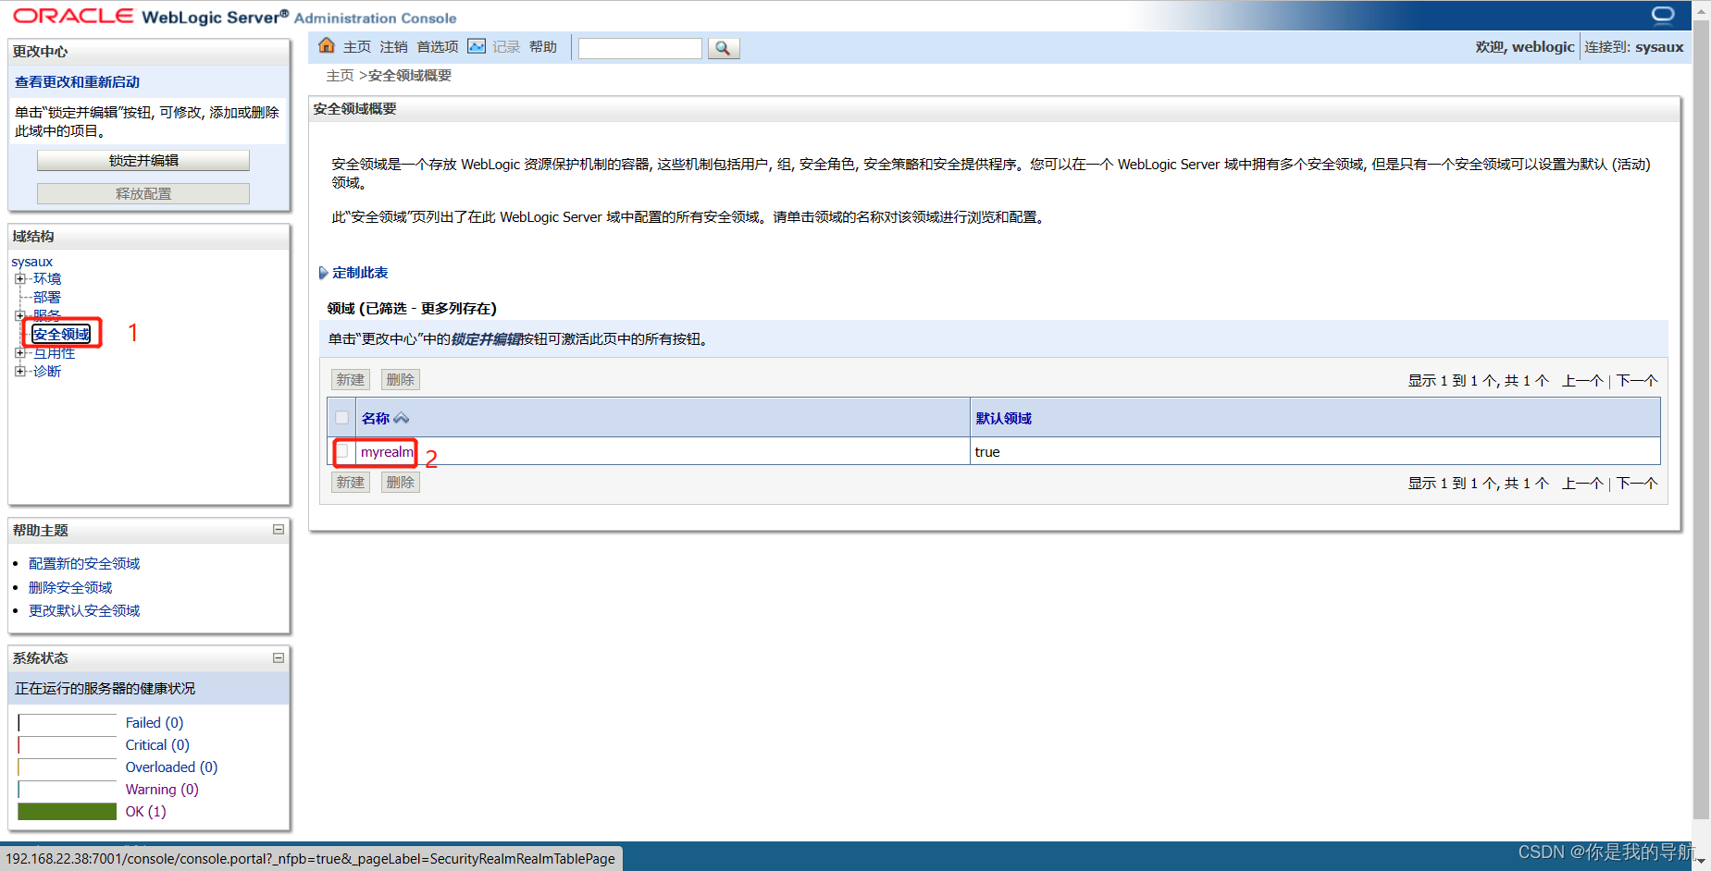Open 首选项 in the toolbar
This screenshot has height=871, width=1711.
point(437,47)
